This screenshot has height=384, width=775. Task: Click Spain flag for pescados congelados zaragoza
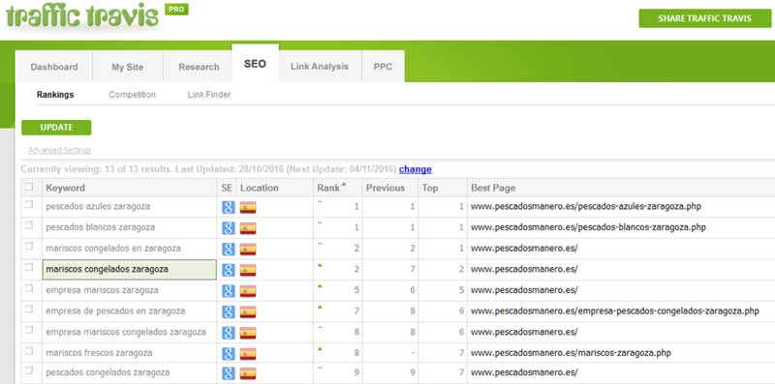pyautogui.click(x=248, y=373)
